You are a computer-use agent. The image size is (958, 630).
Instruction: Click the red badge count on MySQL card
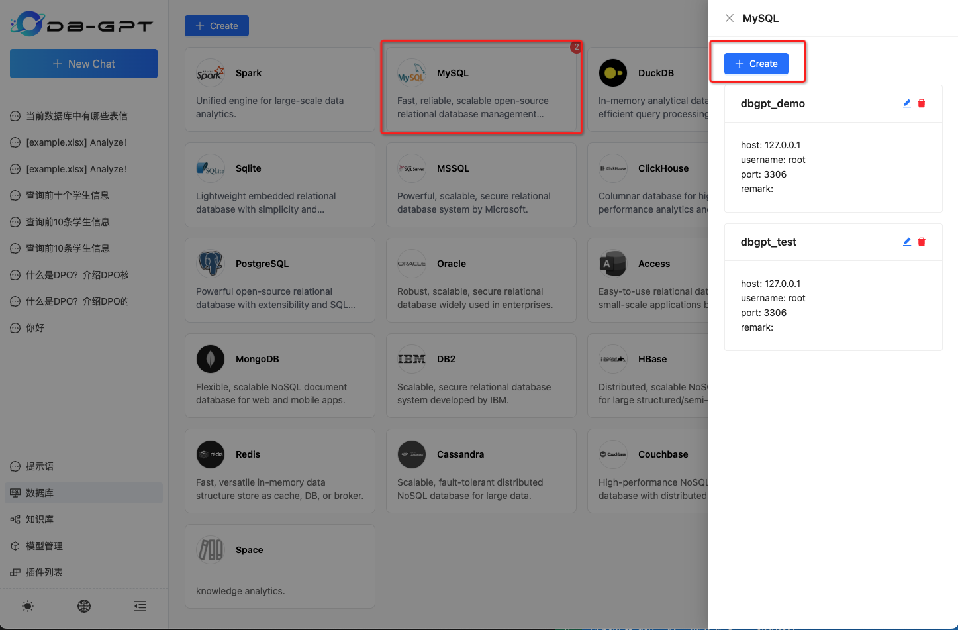576,47
